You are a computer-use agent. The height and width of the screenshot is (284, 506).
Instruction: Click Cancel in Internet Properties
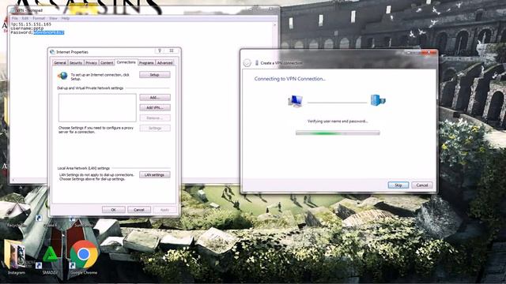(139, 210)
